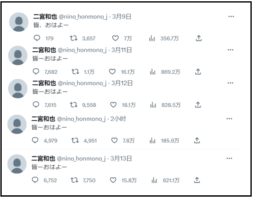View analytics showing 185.9万 on 2小时 tweet
This screenshot has width=253, height=197.
(152, 140)
